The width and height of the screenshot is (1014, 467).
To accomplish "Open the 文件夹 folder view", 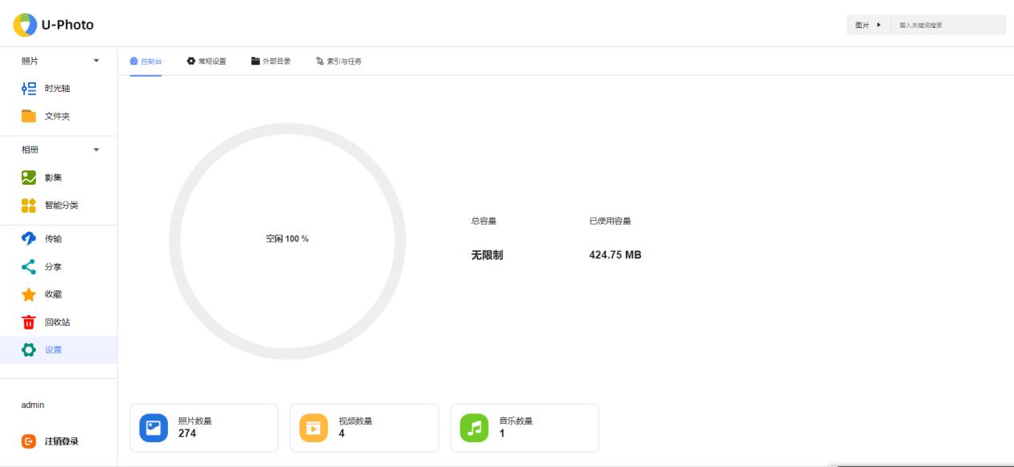I will coord(56,117).
